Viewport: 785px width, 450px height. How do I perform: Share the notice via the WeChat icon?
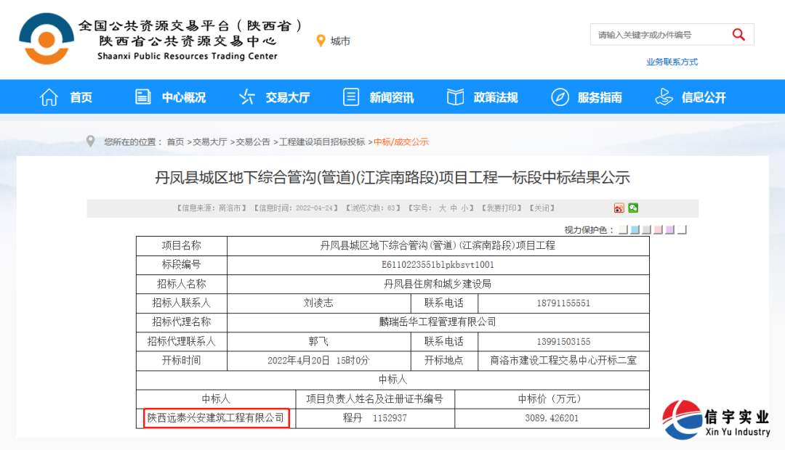(x=633, y=208)
